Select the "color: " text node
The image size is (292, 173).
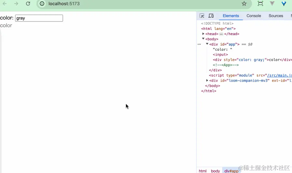(x=222, y=49)
